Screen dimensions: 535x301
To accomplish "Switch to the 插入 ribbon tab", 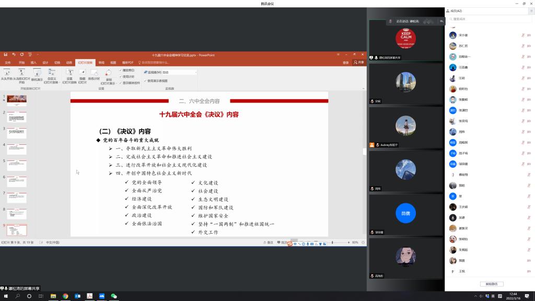I will 33,62.
